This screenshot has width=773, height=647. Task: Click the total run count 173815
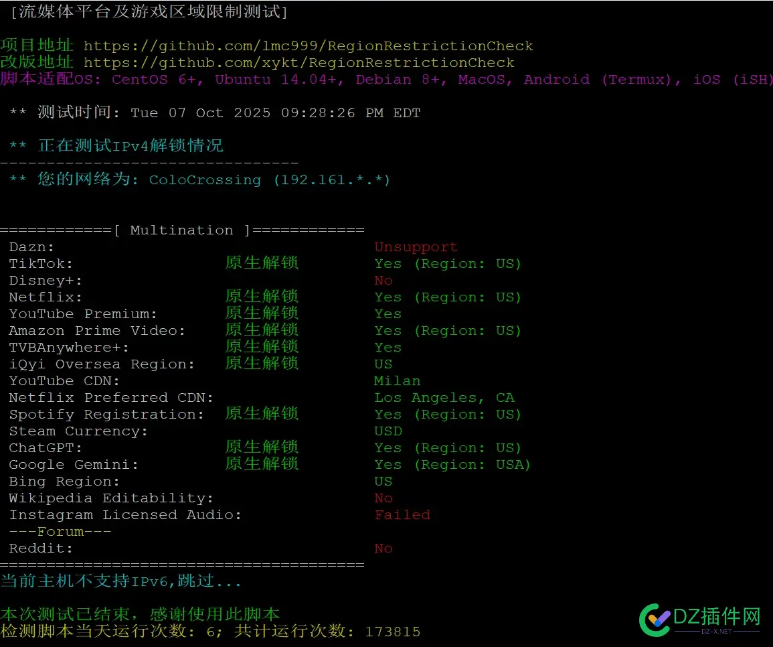(x=393, y=632)
